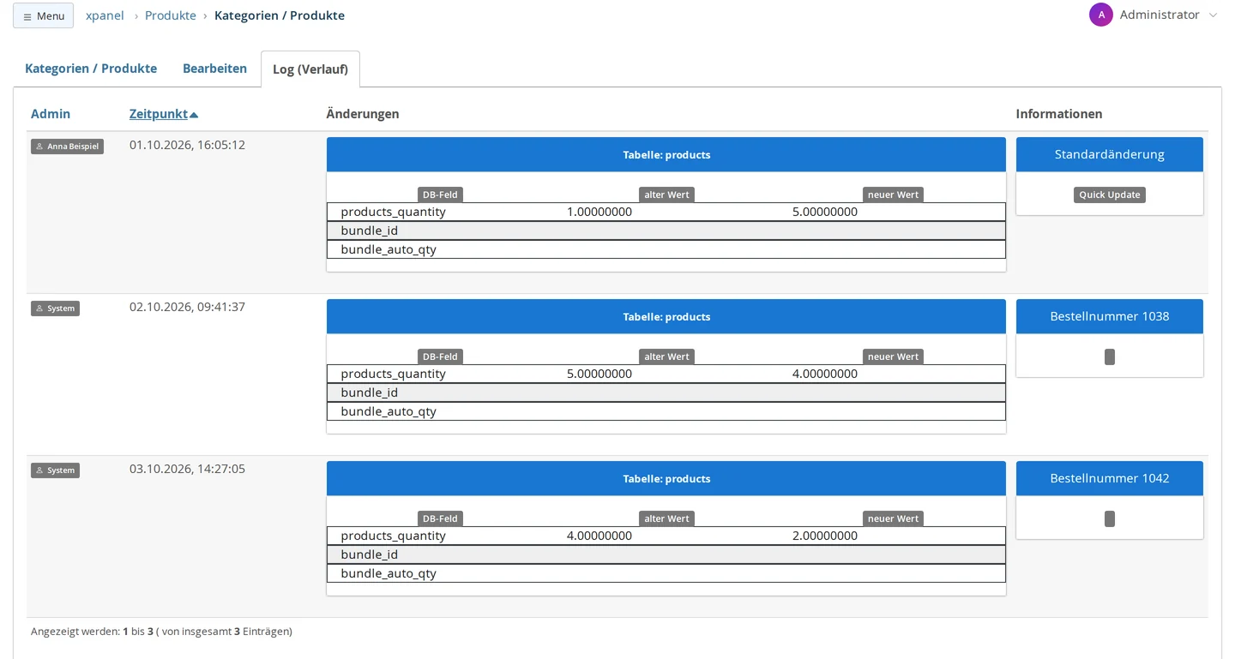Click the Quick Update badge

[1110, 195]
